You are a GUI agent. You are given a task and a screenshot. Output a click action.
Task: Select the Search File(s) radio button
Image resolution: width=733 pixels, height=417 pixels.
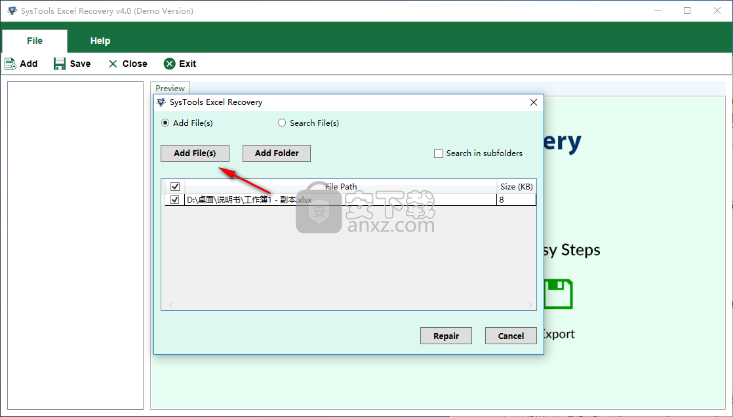282,123
